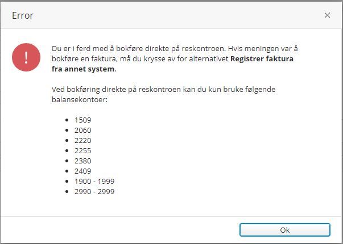The image size is (343, 244).
Task: Click the "Error" dialog title text
Action: [23, 15]
